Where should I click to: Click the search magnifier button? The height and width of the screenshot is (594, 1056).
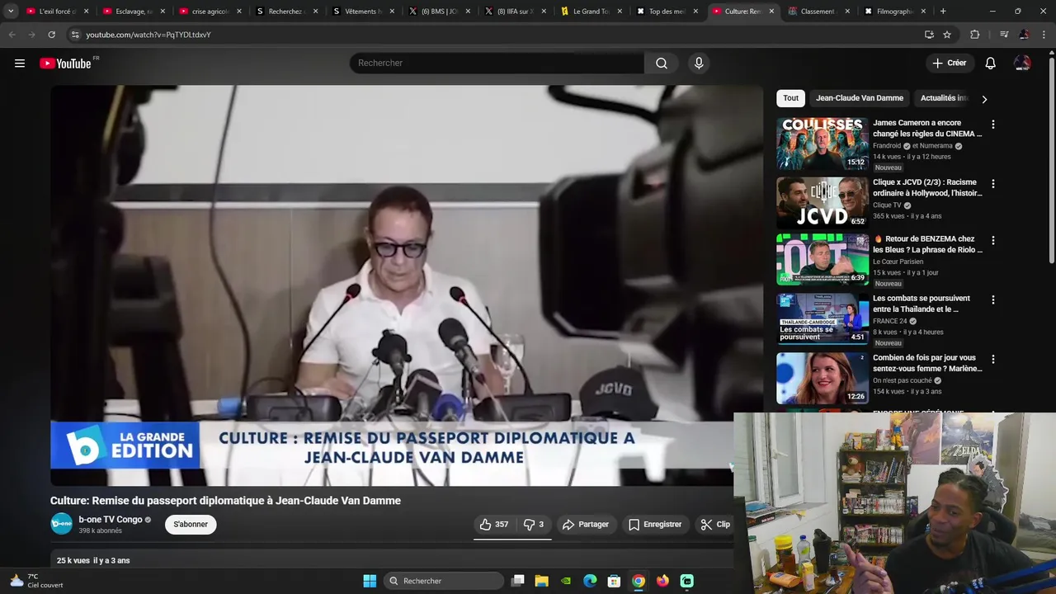pyautogui.click(x=662, y=64)
